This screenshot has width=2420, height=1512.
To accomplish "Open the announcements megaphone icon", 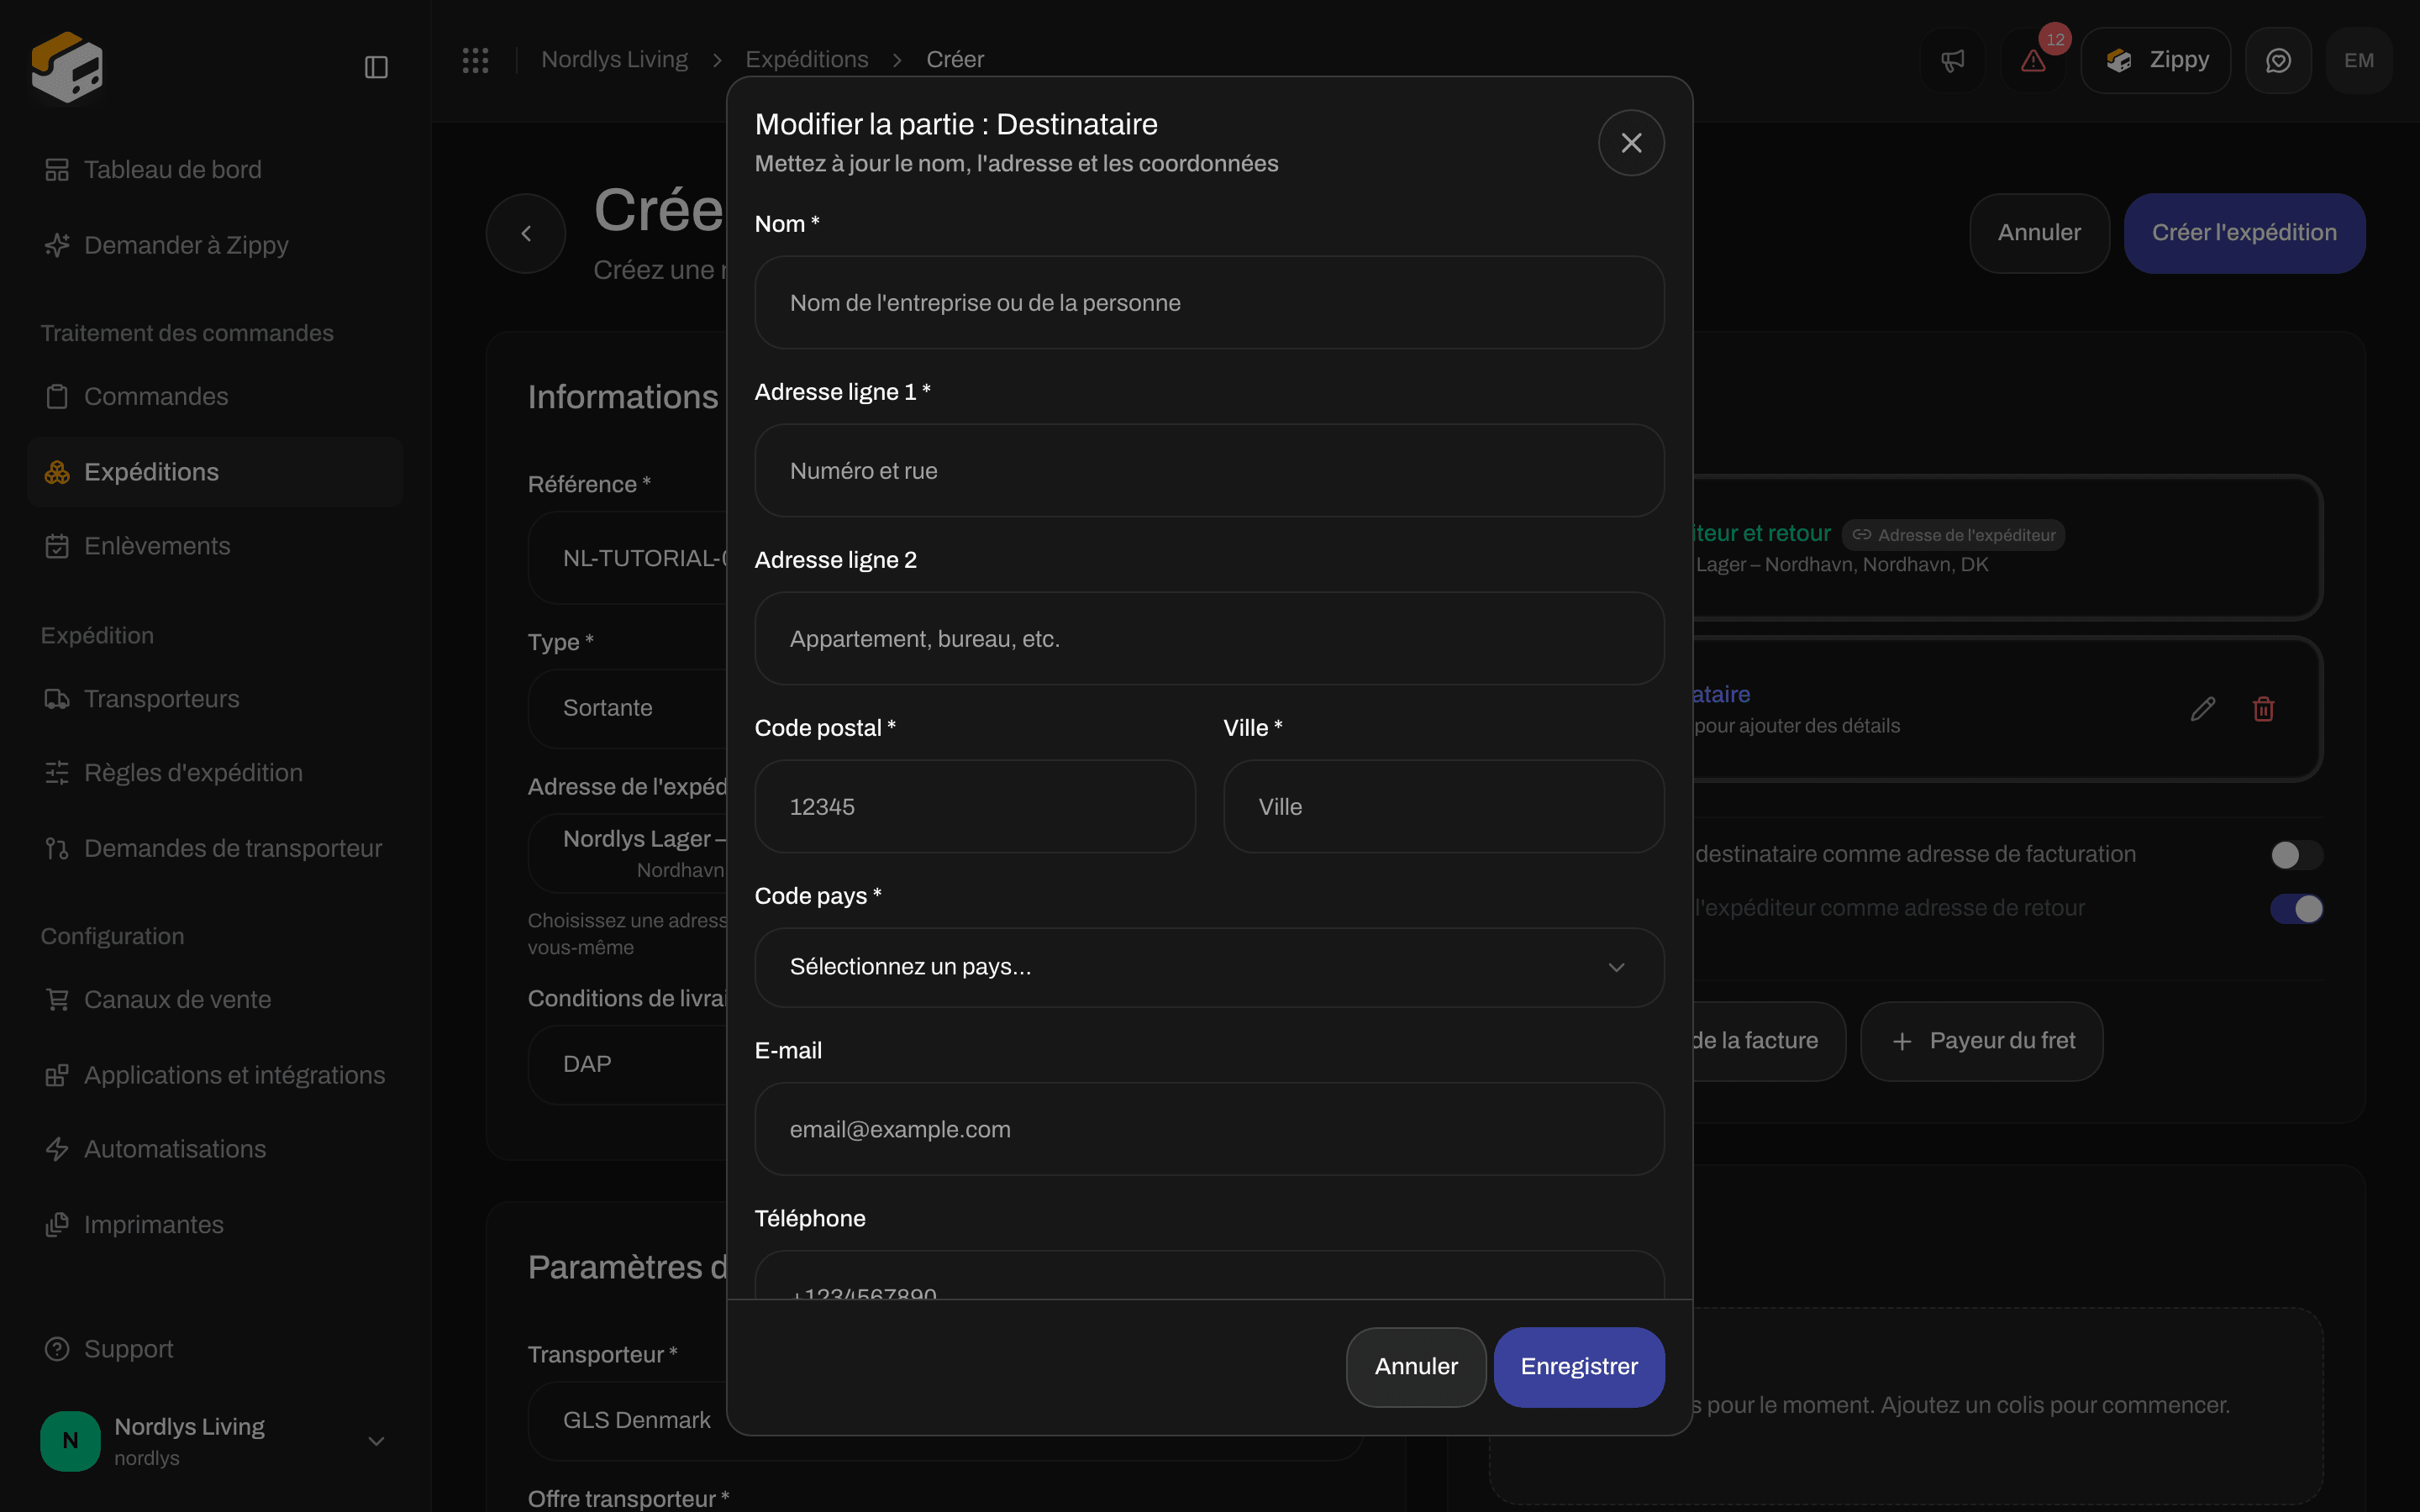I will pos(1953,61).
